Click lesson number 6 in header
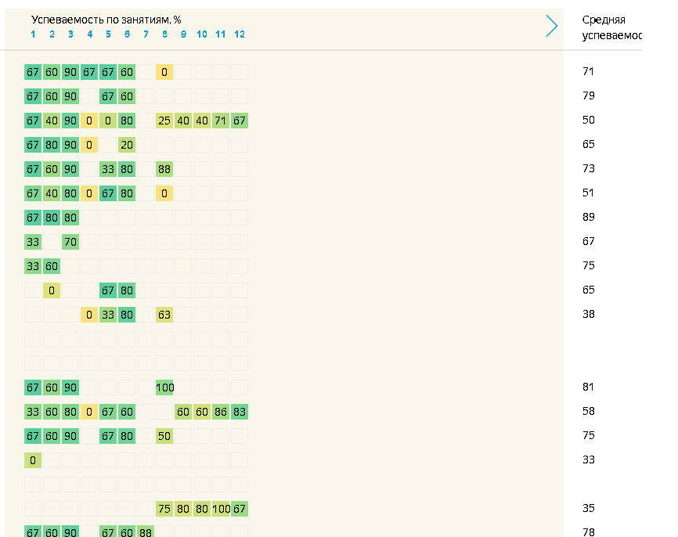Viewport: 678px width, 537px height. 127,34
